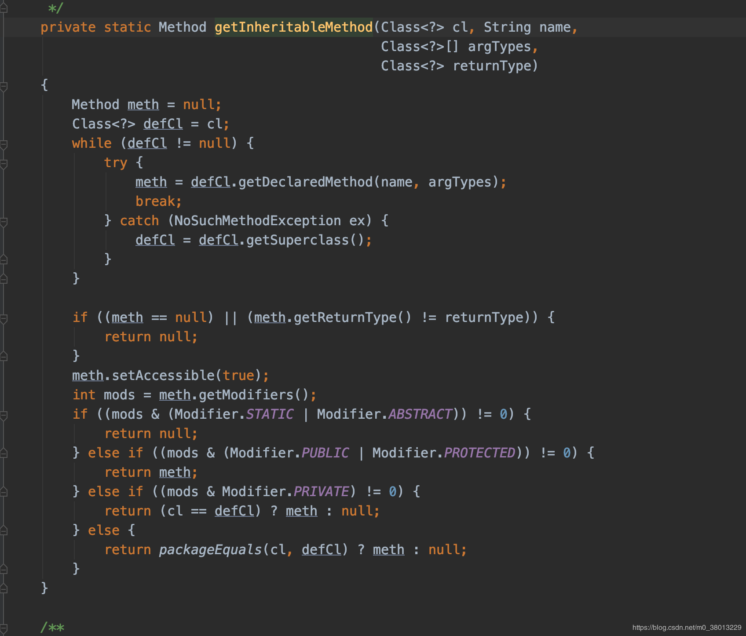Place cursor on getInheritableMethod method name

[293, 27]
